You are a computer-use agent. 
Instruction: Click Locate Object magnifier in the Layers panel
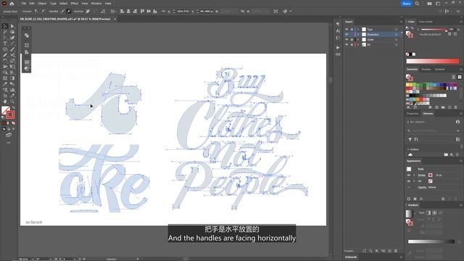[370, 251]
